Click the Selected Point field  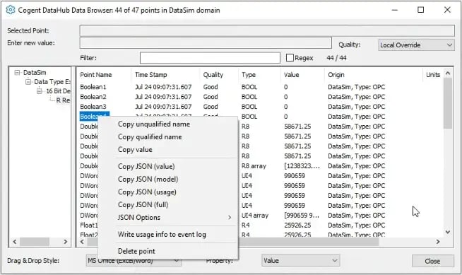coord(267,30)
